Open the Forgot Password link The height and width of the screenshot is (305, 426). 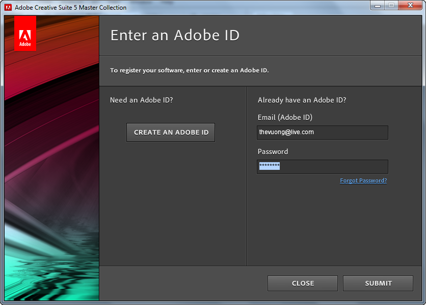[363, 181]
